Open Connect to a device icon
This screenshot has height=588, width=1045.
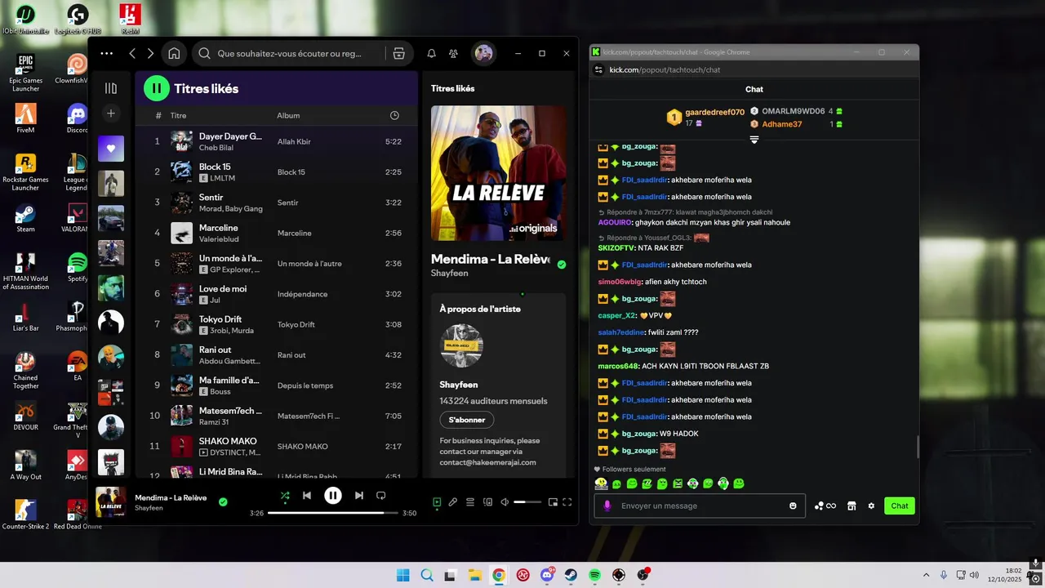tap(487, 502)
